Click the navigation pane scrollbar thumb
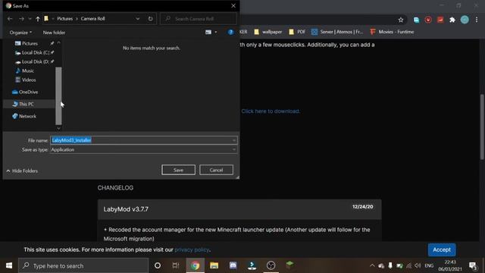The height and width of the screenshot is (273, 485). point(58,96)
